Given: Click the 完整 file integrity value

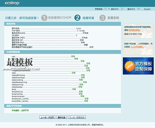Looking at the screenshot, I should (x=86, y=45).
